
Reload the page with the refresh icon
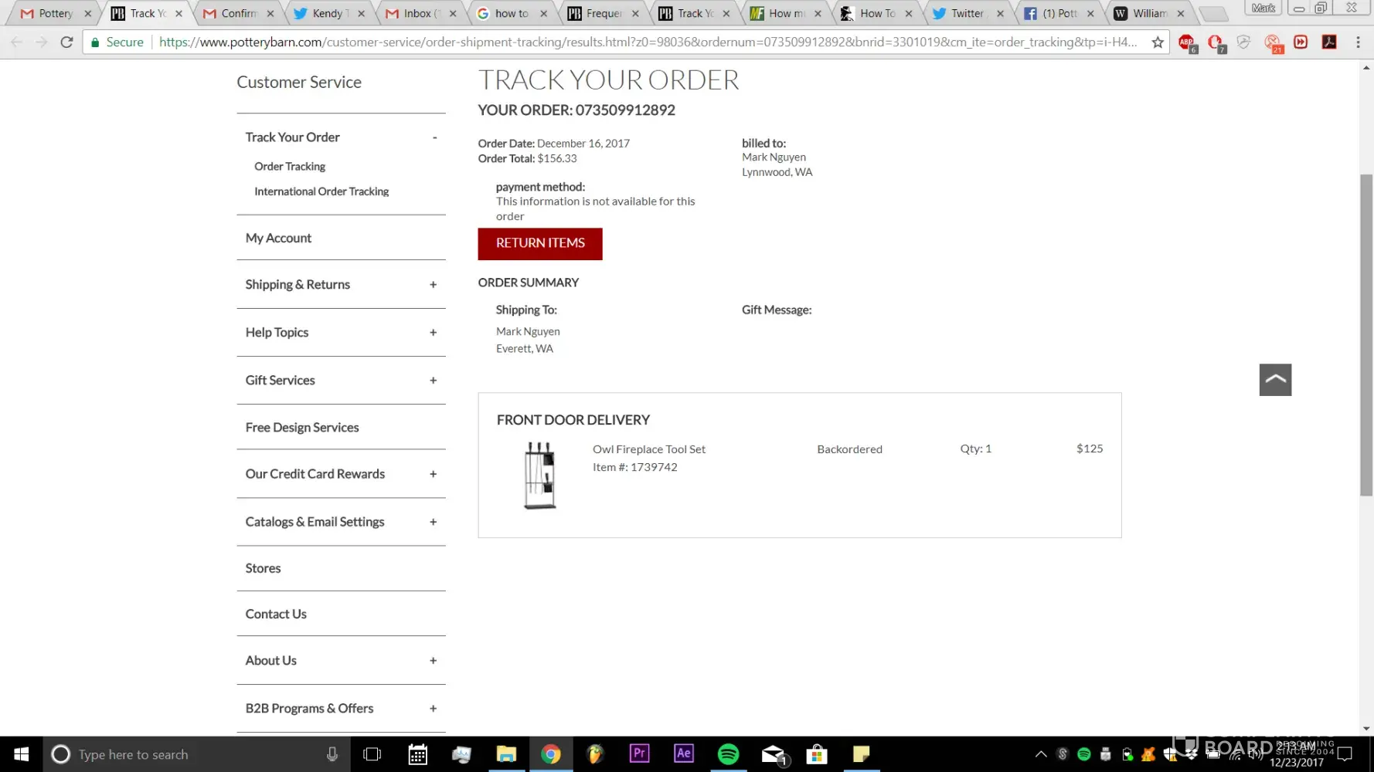tap(67, 42)
